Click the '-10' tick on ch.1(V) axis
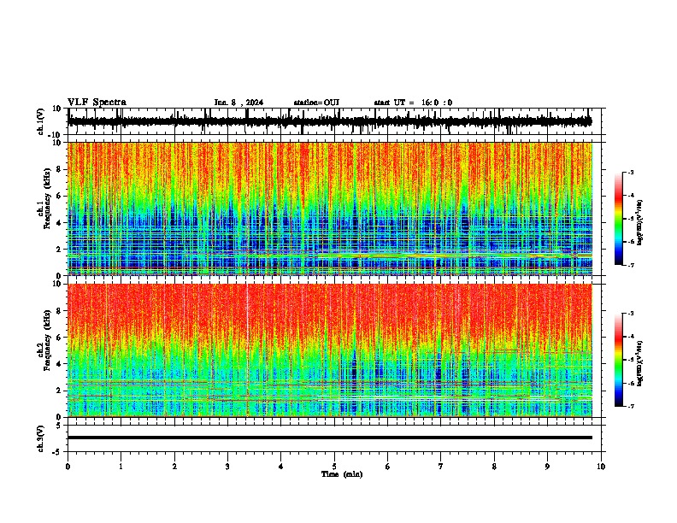Image resolution: width=677 pixels, height=523 pixels. tap(56, 135)
